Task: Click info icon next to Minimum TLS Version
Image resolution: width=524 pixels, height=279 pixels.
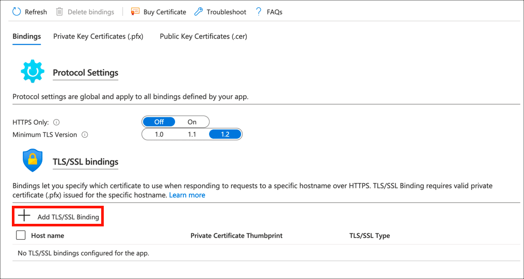Action: point(85,135)
